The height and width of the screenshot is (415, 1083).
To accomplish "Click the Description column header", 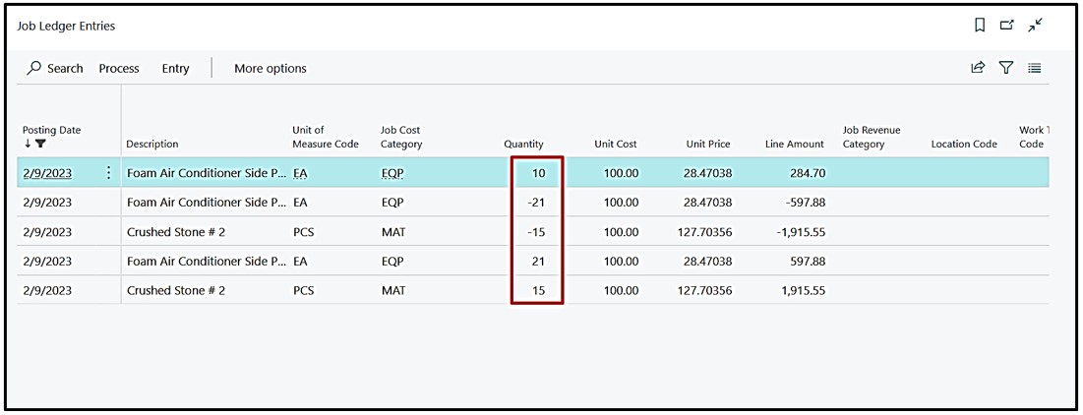I will click(x=152, y=144).
